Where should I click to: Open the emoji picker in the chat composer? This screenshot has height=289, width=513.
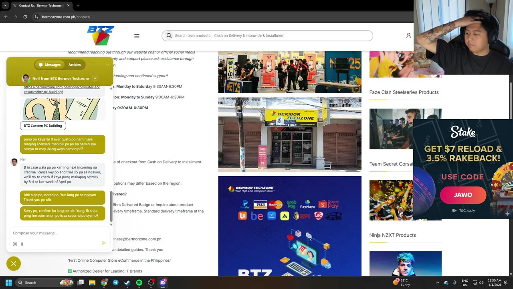(15, 244)
